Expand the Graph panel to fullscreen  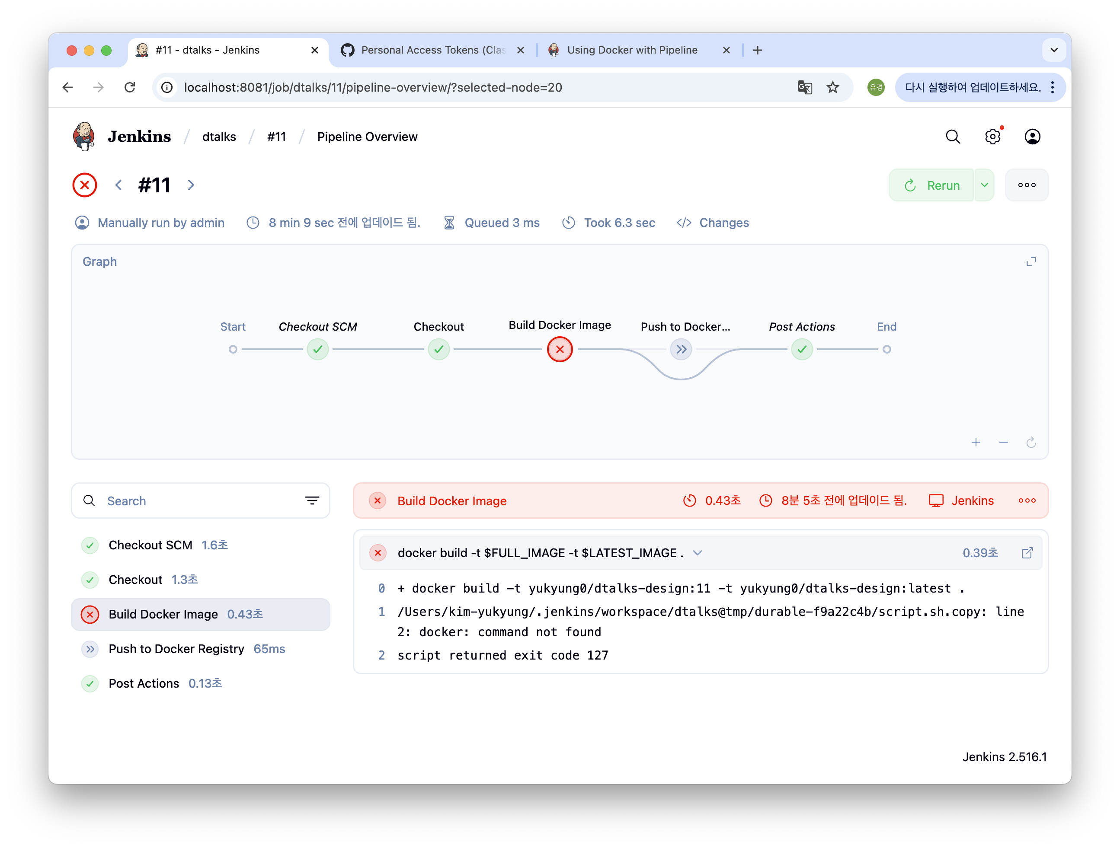coord(1031,261)
